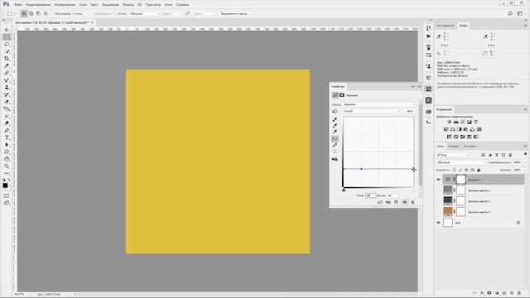This screenshot has height=298, width=530.
Task: Open the Окно menu
Action: click(x=168, y=5)
